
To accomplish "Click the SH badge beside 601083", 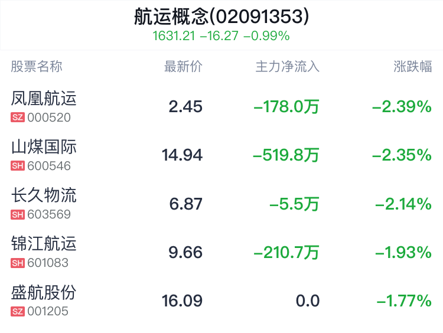I will pyautogui.click(x=18, y=263).
